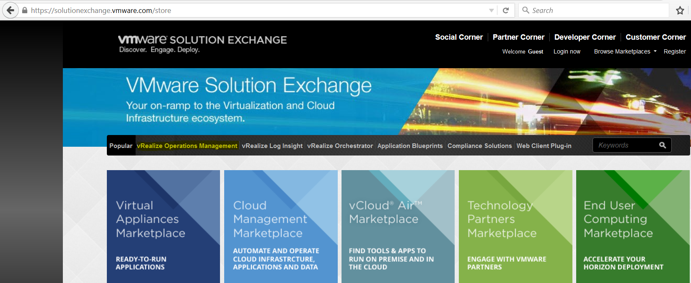Open Cloud Management Marketplace tile
The width and height of the screenshot is (691, 283).
tap(281, 227)
